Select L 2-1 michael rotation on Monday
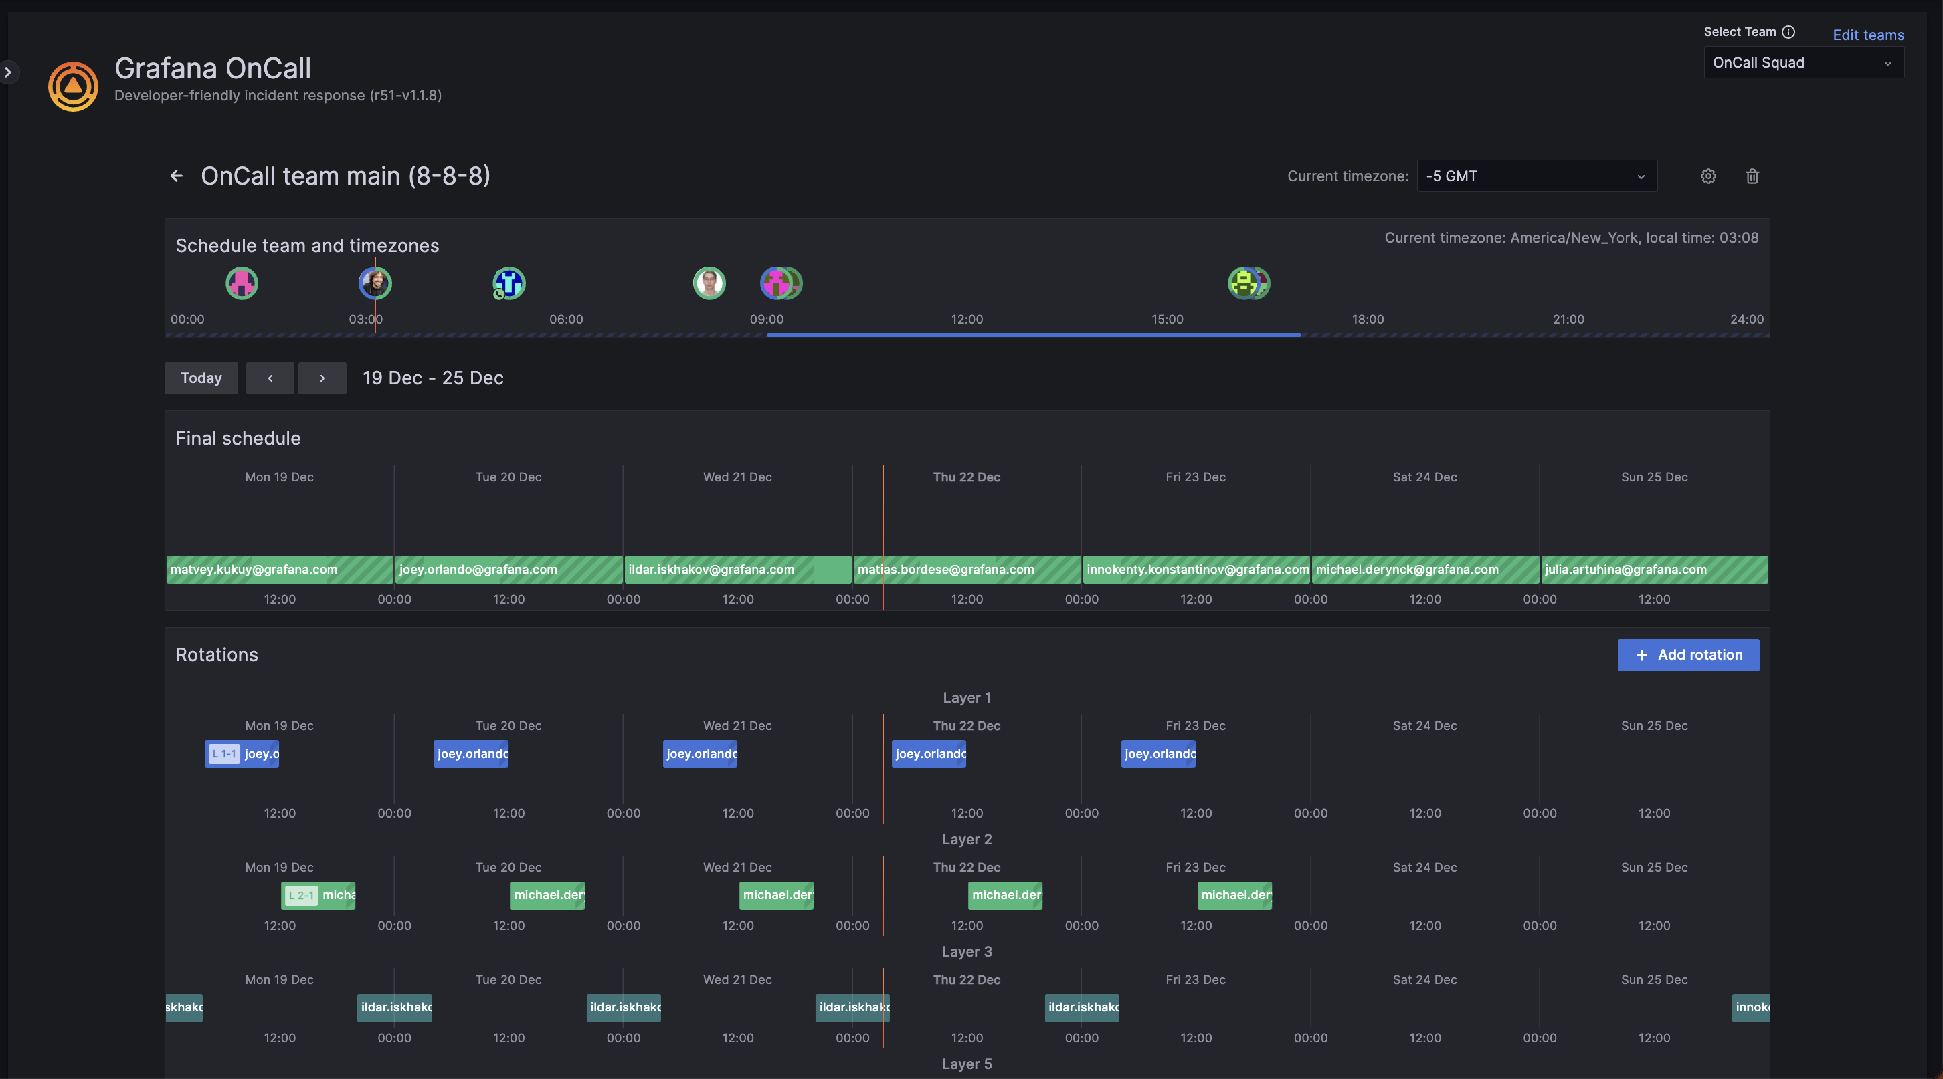Viewport: 1943px width, 1079px height. point(318,895)
